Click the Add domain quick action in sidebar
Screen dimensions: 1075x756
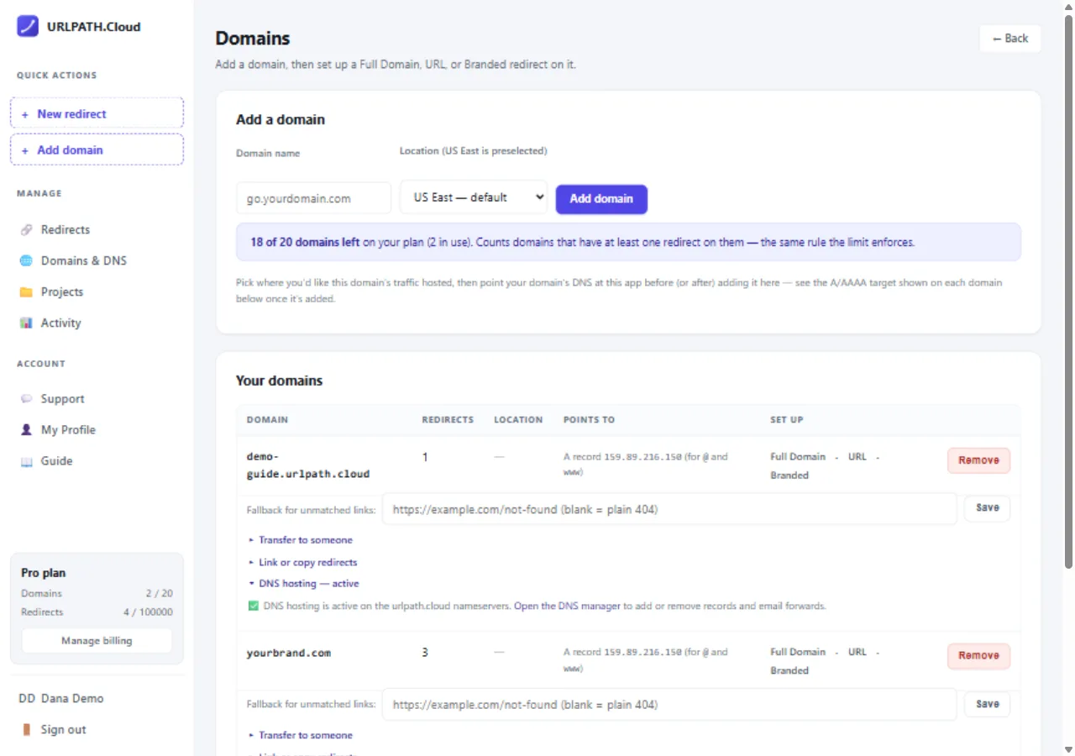[97, 150]
